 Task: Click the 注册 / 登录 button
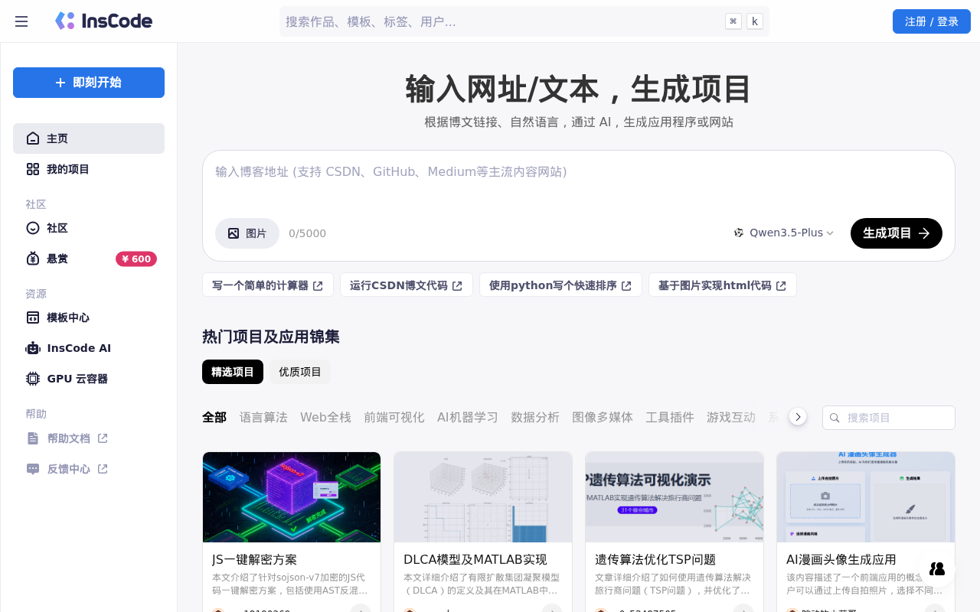pyautogui.click(x=931, y=21)
